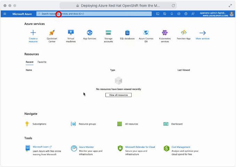Open the App Services icon
The width and height of the screenshot is (236, 167).
point(89,33)
